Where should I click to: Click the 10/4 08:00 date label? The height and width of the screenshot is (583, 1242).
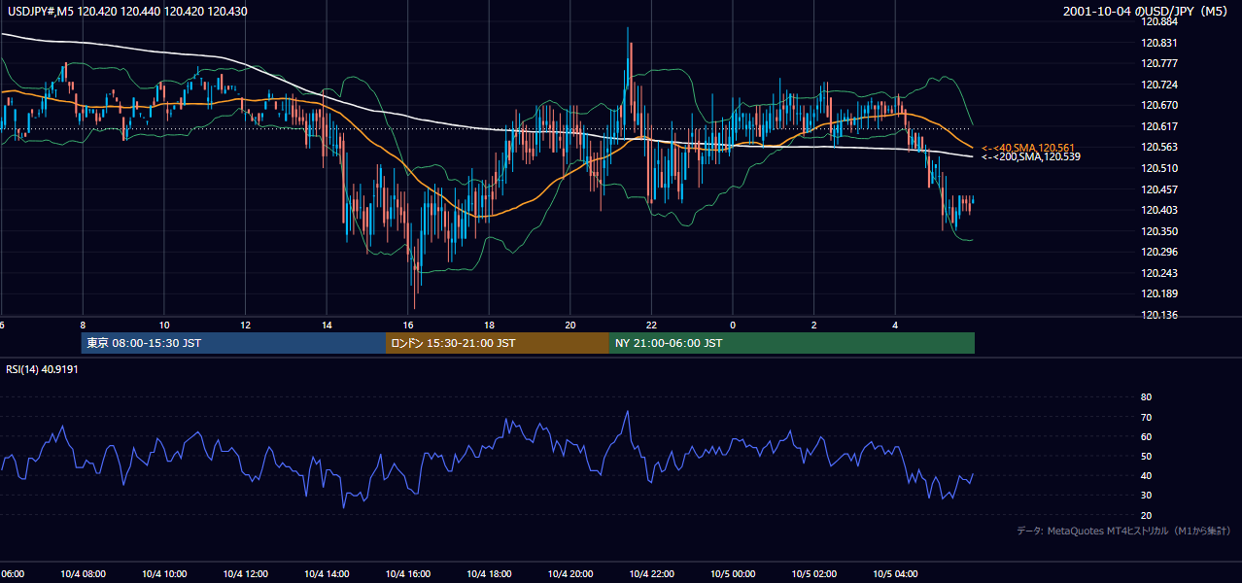(x=82, y=574)
